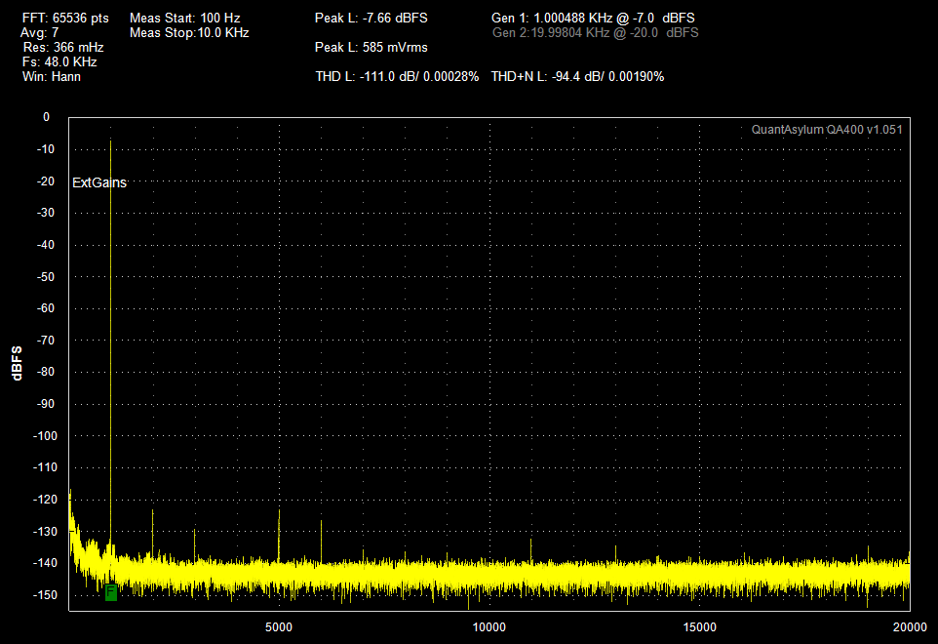Click the 'Win: Hann' window readout
Image resolution: width=938 pixels, height=644 pixels.
[52, 77]
